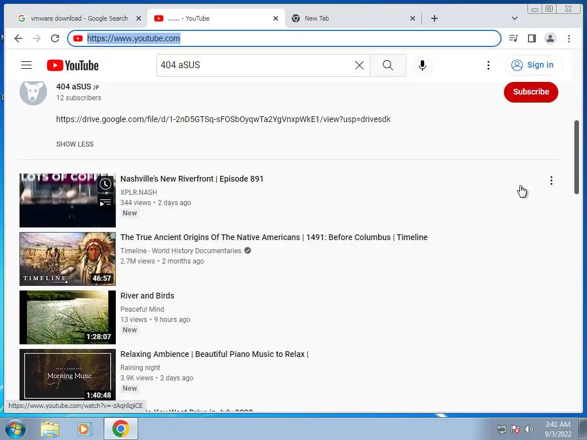Image resolution: width=587 pixels, height=440 pixels.
Task: Open the media control icon in toolbar
Action: [513, 38]
